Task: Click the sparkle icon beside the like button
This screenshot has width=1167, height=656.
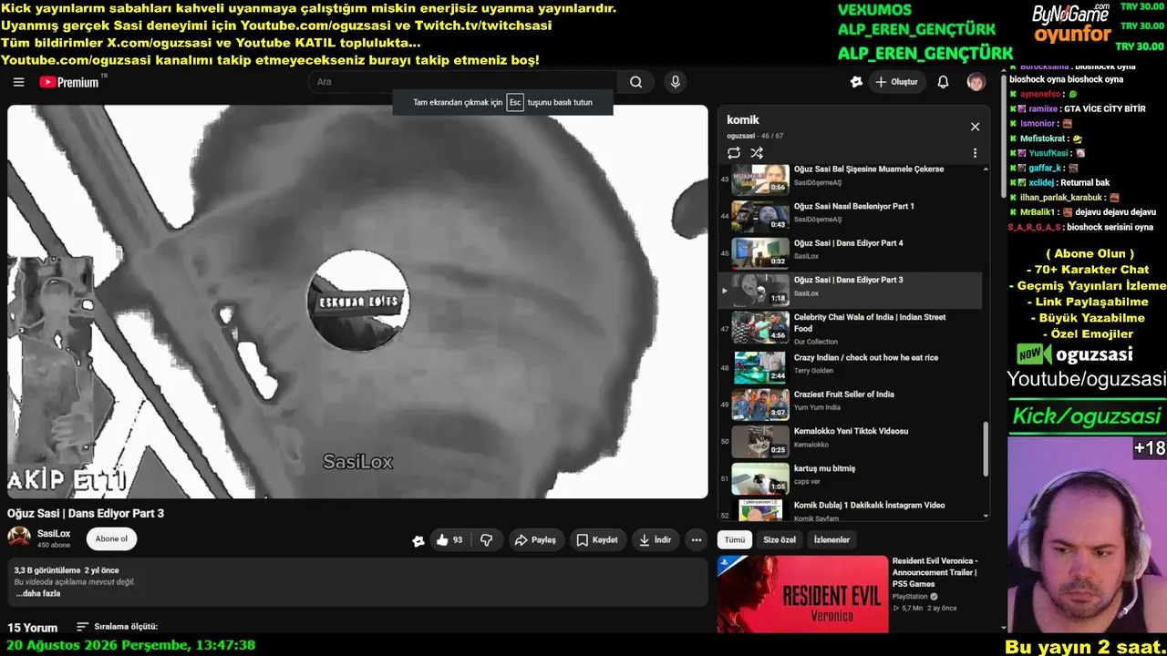Action: (418, 540)
